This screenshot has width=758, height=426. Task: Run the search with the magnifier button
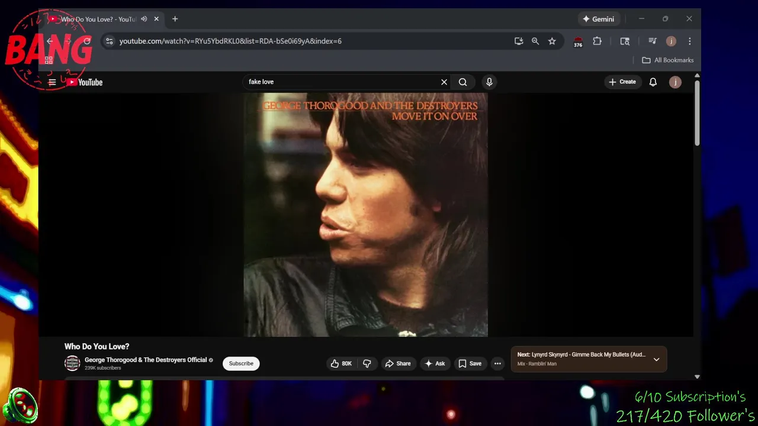(463, 82)
